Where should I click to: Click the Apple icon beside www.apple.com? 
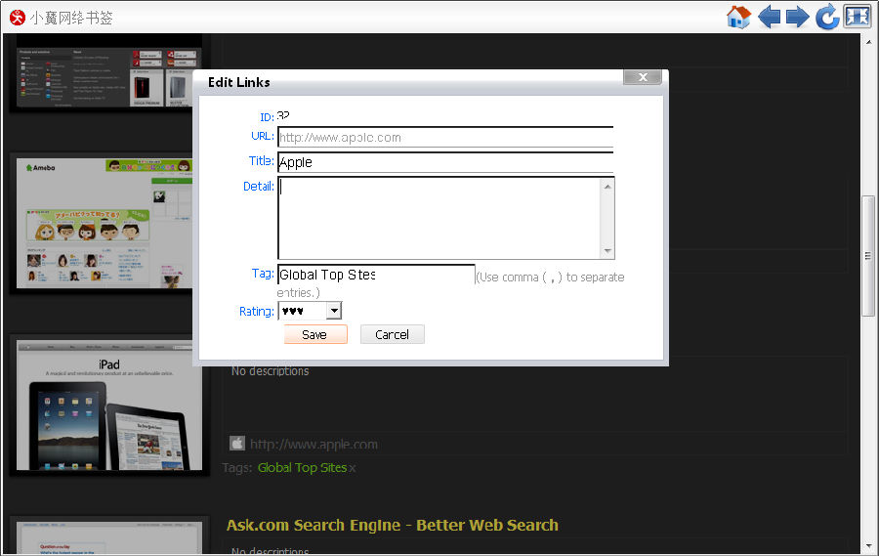click(x=236, y=444)
